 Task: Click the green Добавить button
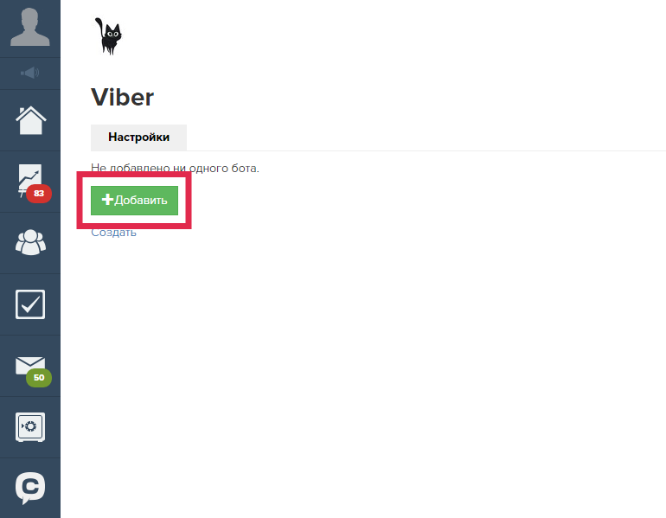tap(134, 201)
